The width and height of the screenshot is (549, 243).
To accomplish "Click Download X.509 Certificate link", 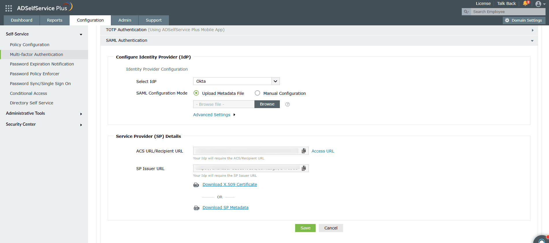I will click(x=230, y=184).
